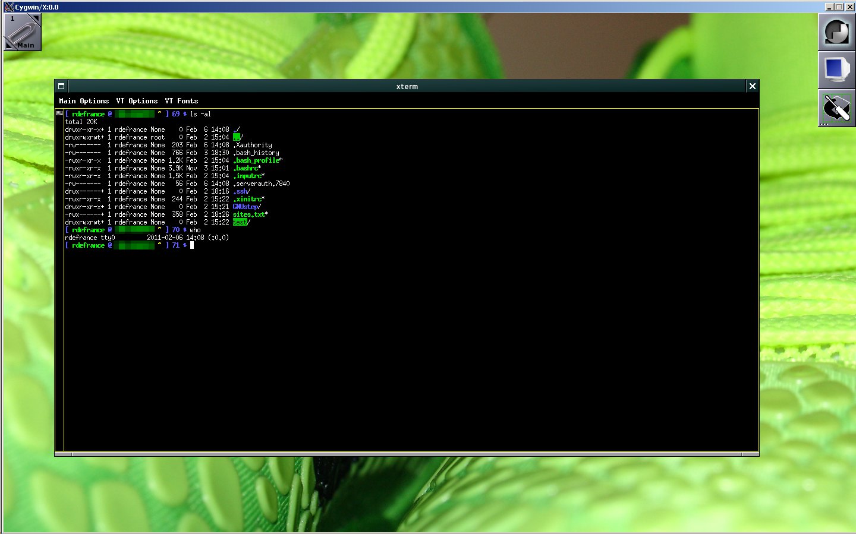Screen dimensions: 856x534
Task: Click the xterm bottom resize bar
Action: click(407, 454)
